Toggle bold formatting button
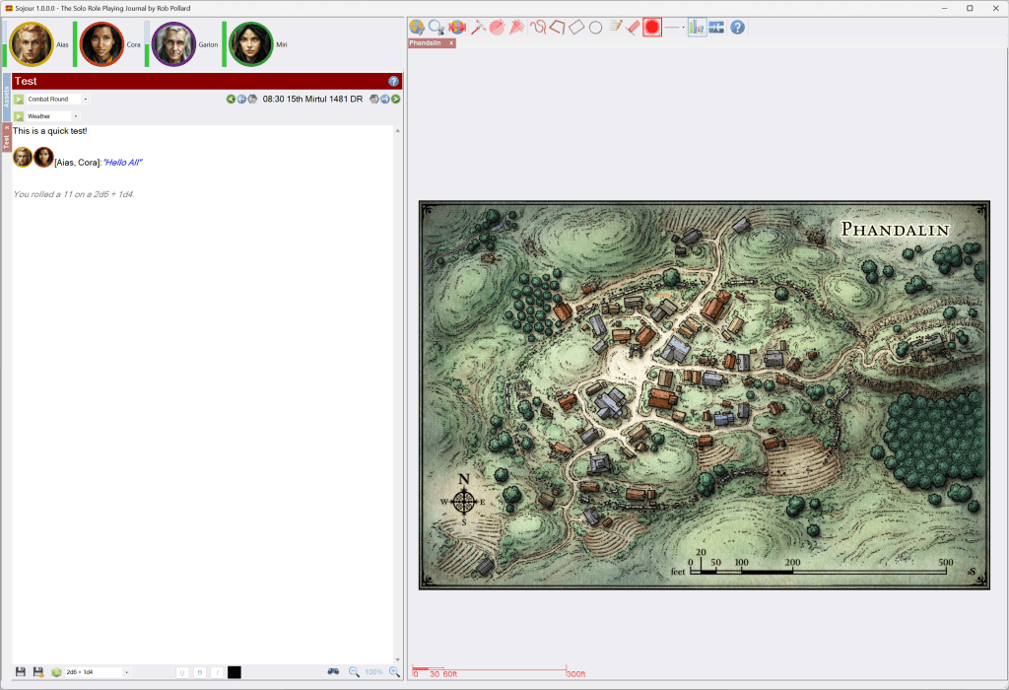Screen dimensions: 1009x690 199,672
